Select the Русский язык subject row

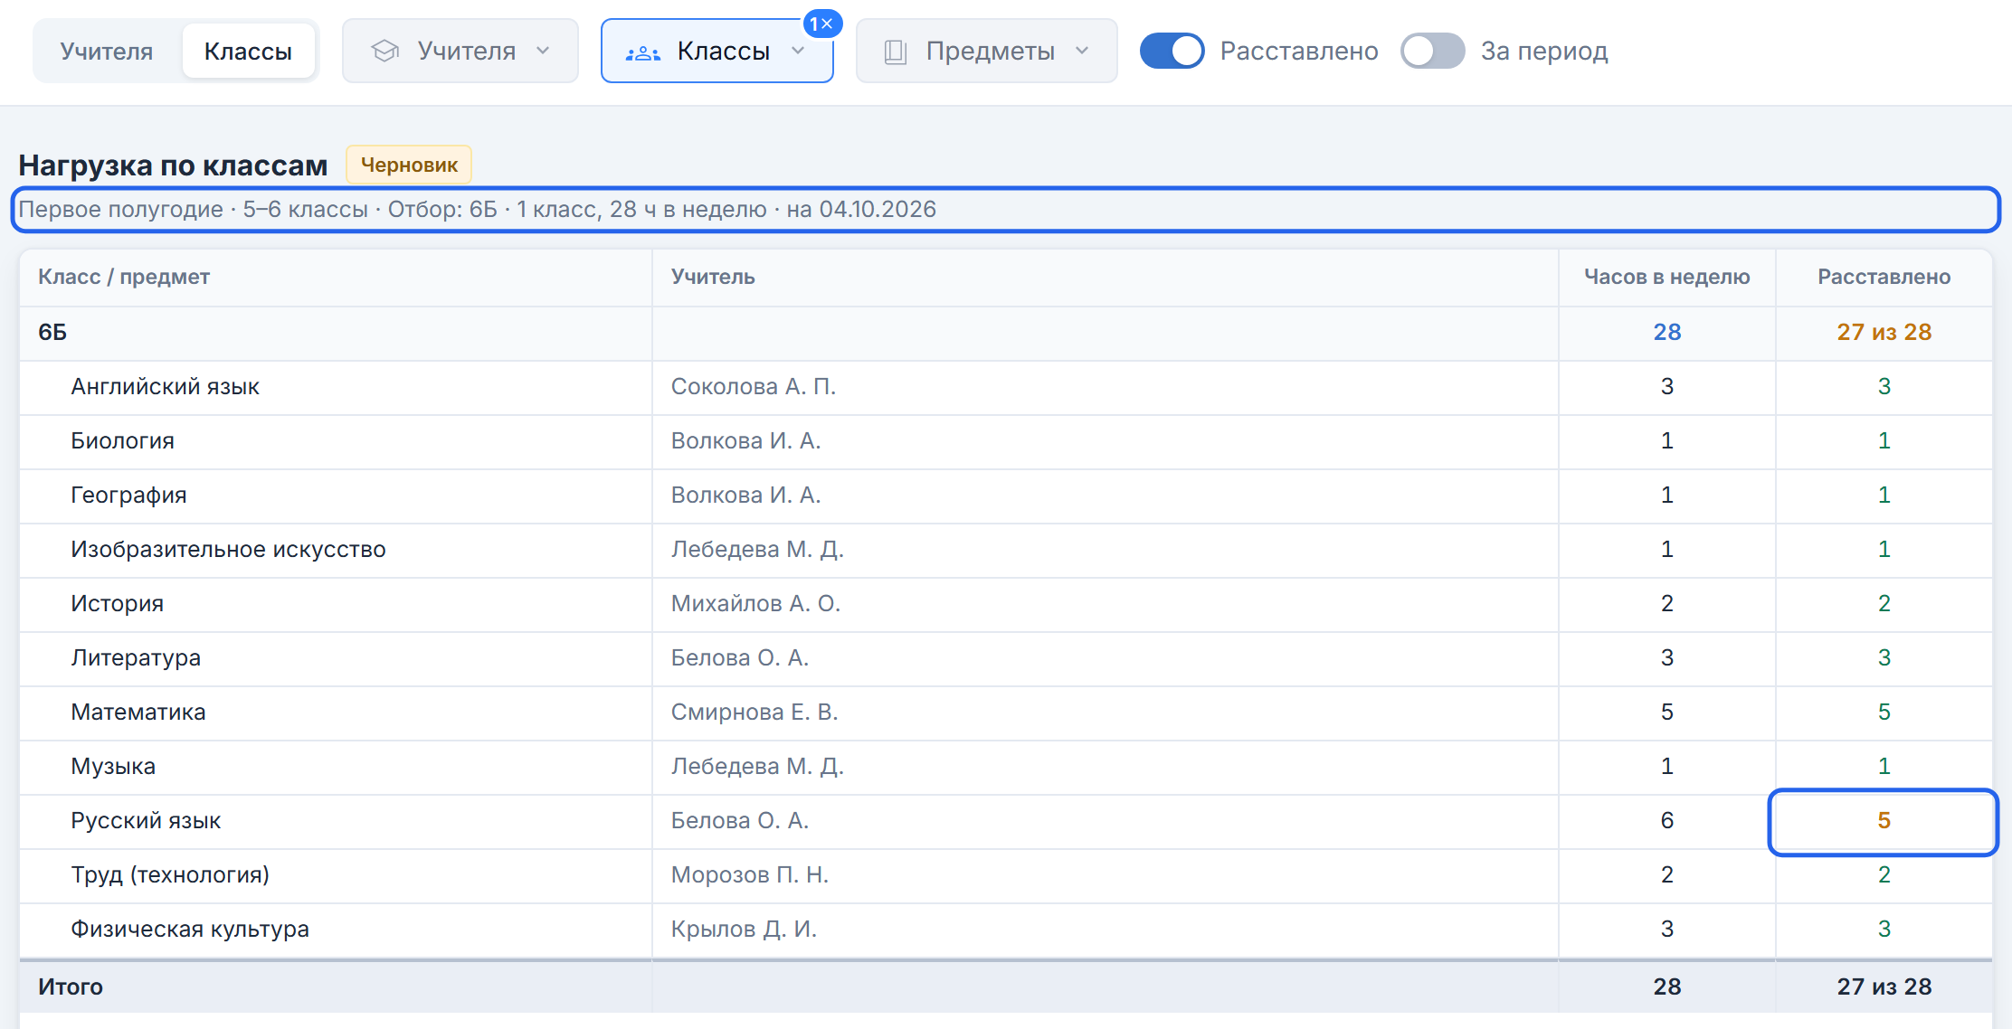click(1006, 821)
